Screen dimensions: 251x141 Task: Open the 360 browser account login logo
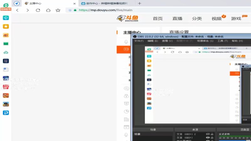(6, 7)
